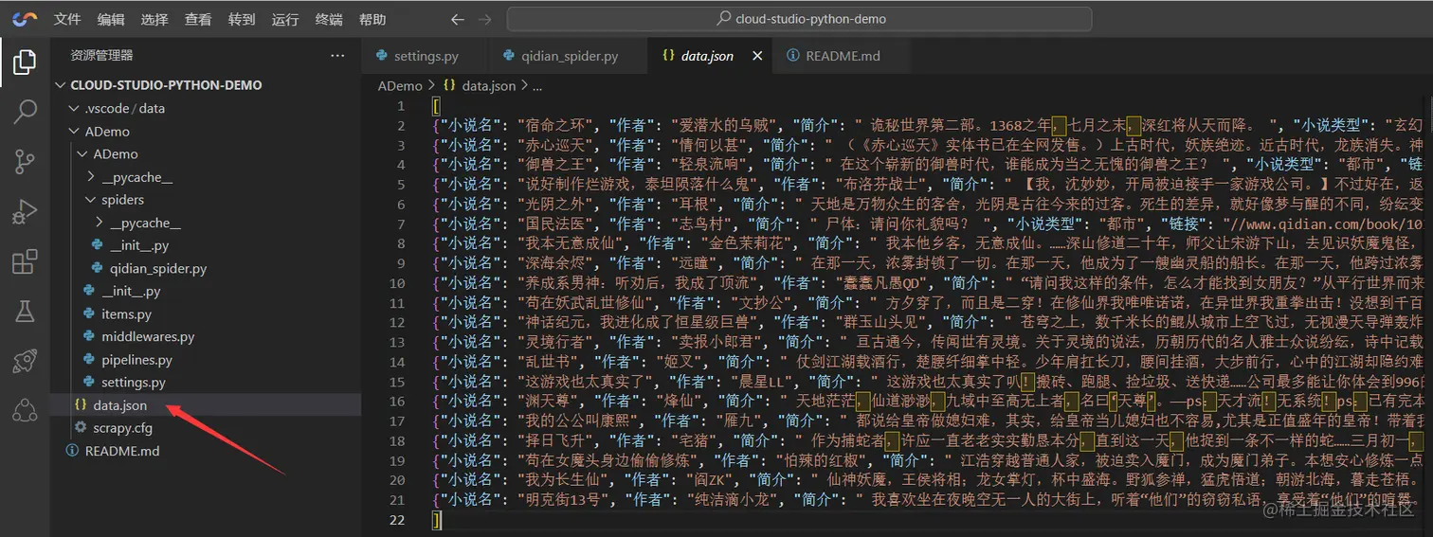This screenshot has height=537, width=1433.
Task: Open pipelines.py in the explorer
Action: pos(206,360)
